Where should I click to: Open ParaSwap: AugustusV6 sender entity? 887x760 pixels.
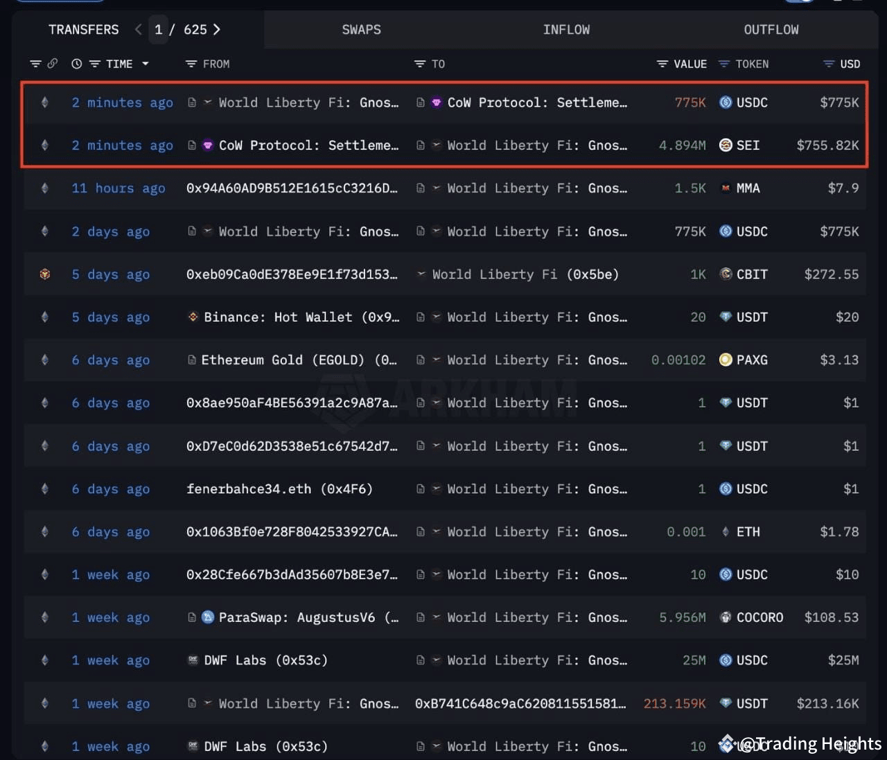click(308, 617)
